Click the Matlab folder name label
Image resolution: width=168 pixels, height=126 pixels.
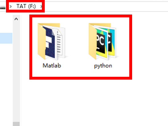(52, 65)
